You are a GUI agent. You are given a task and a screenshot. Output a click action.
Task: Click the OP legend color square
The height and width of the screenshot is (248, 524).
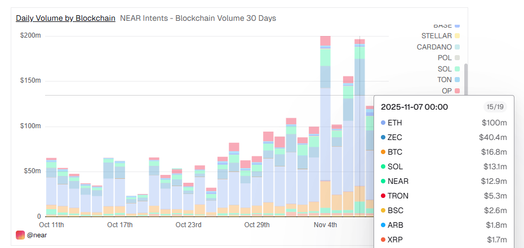tap(458, 91)
